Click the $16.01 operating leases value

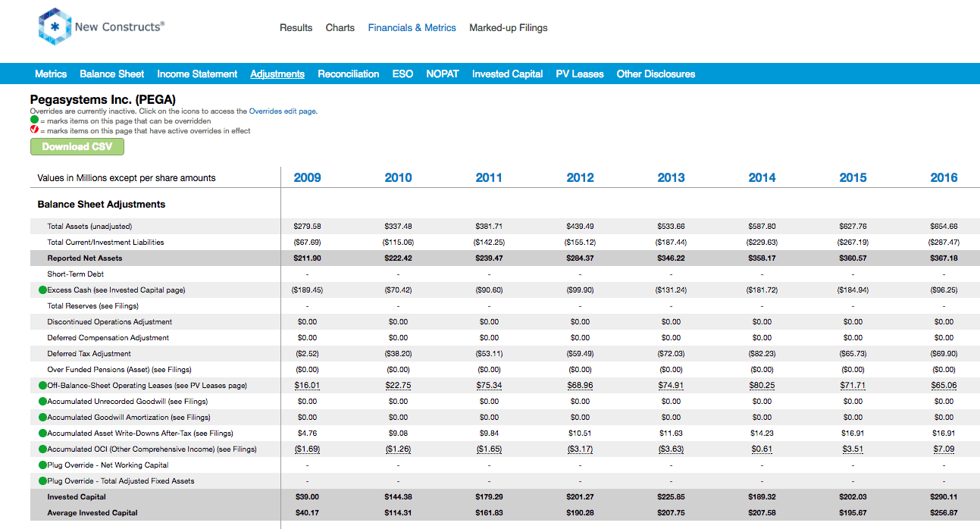(307, 386)
